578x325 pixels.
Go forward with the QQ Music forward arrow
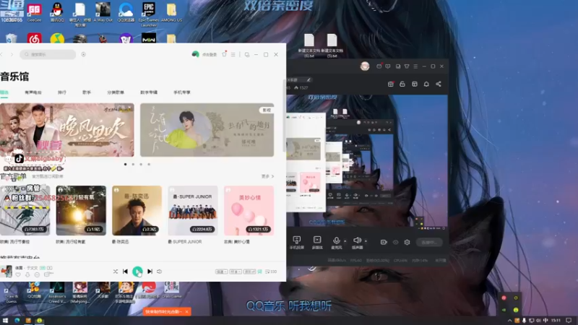[x=12, y=55]
